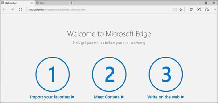Click the 'Let's get you set up' subtitle
Image resolution: width=218 pixels, height=103 pixels.
click(x=109, y=43)
